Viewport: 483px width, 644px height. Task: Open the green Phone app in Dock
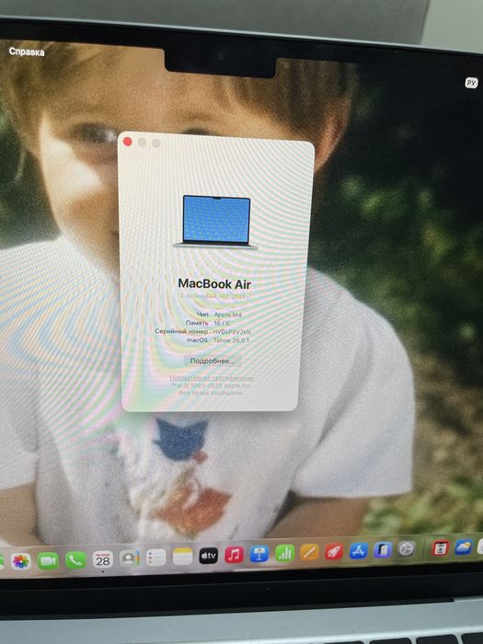click(75, 559)
